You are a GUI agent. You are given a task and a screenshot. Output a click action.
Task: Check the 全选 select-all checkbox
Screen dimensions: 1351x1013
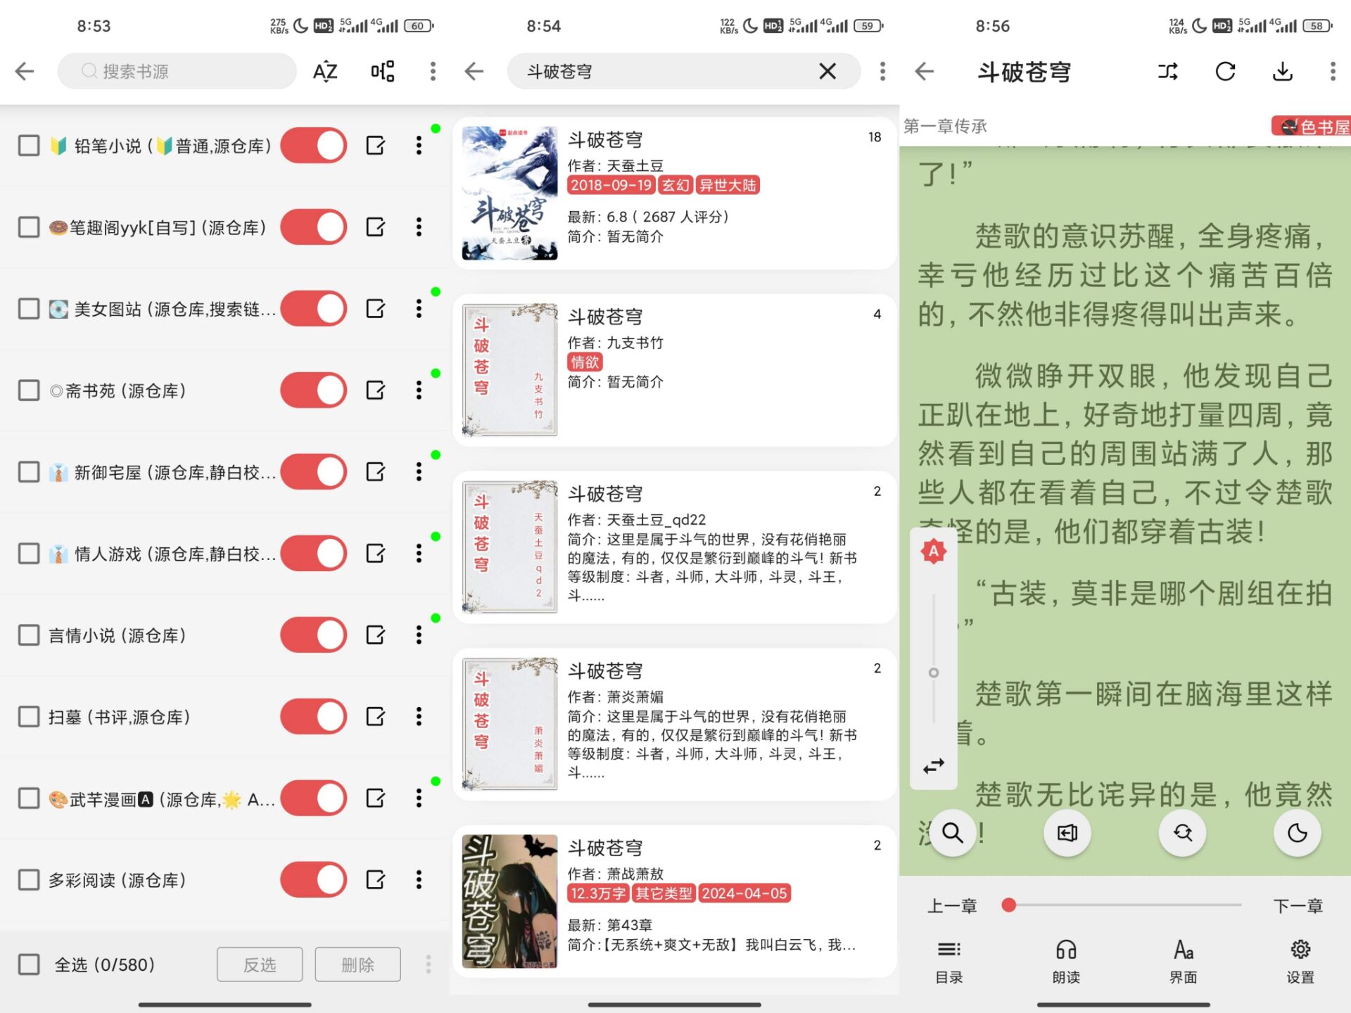point(28,964)
